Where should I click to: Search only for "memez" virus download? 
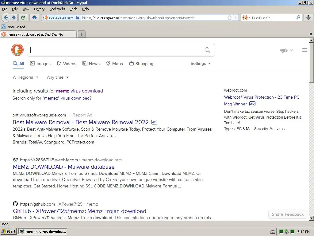pyautogui.click(x=67, y=98)
